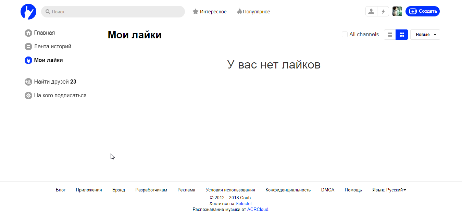Screen dimensions: 462x213
Task: Open На кого подписаться gear icon
Action: tap(28, 95)
